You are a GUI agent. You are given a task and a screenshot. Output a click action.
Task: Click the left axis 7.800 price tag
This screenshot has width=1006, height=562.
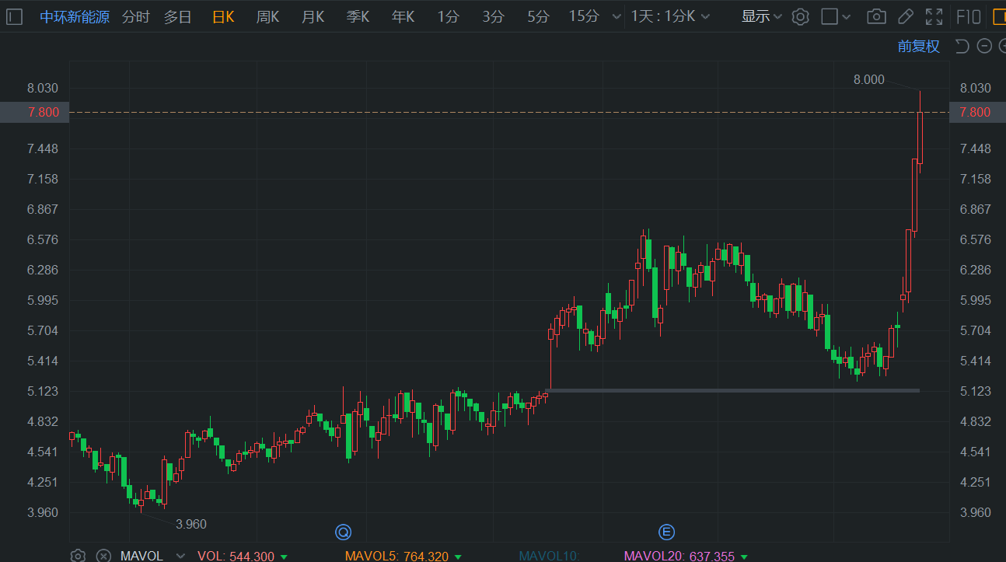(35, 112)
